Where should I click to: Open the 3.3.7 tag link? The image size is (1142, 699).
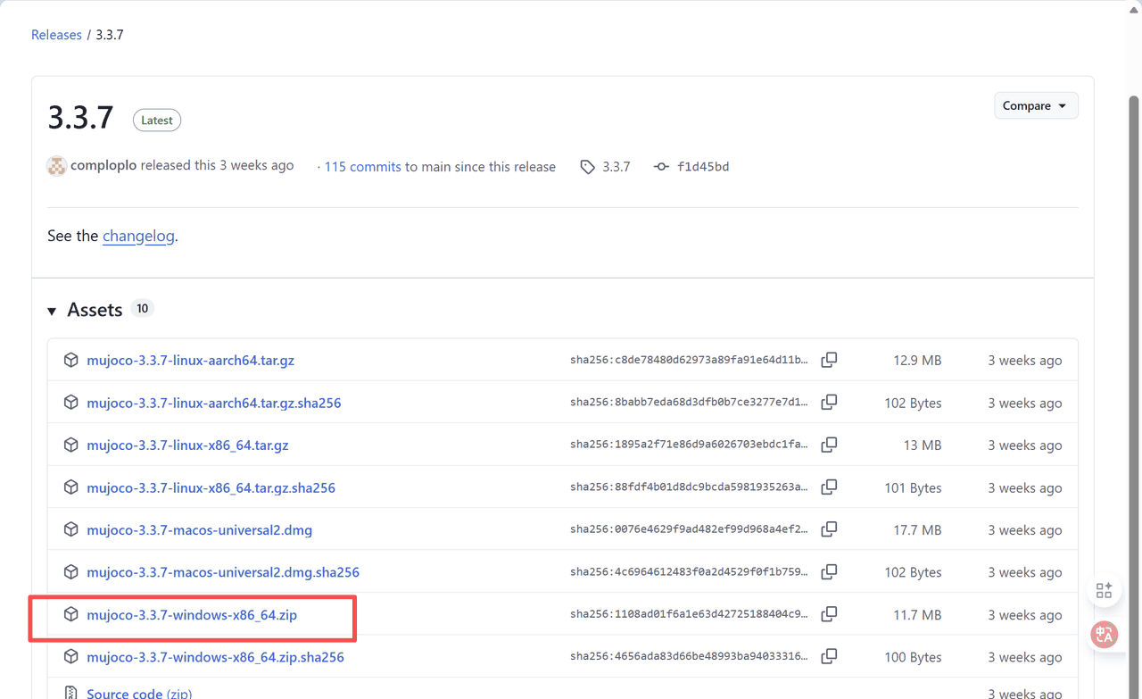pyautogui.click(x=616, y=167)
